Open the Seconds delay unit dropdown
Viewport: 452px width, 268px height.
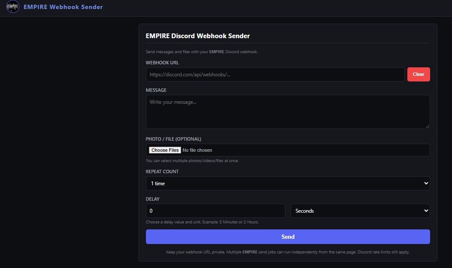(x=360, y=211)
